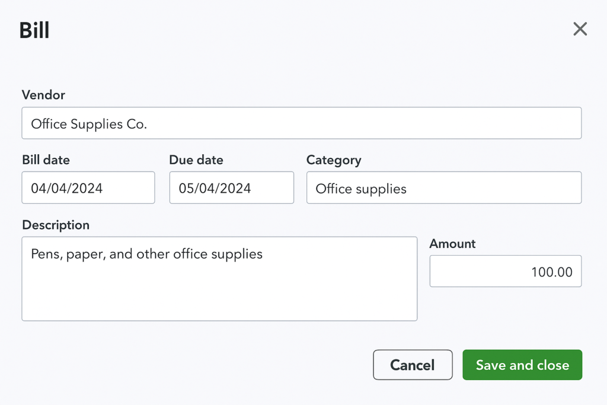Viewport: 607px width, 405px height.
Task: Click the Vendor field label
Action: click(43, 95)
